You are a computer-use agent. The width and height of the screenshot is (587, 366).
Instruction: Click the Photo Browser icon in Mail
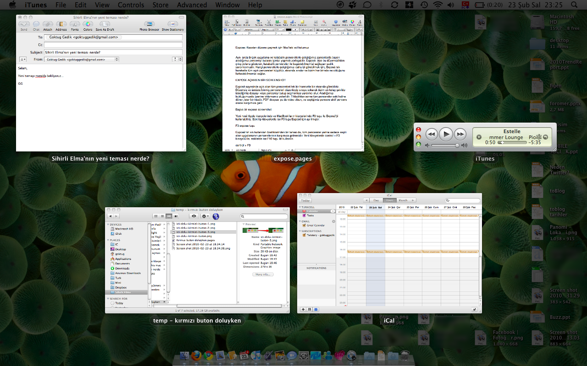pyautogui.click(x=149, y=24)
